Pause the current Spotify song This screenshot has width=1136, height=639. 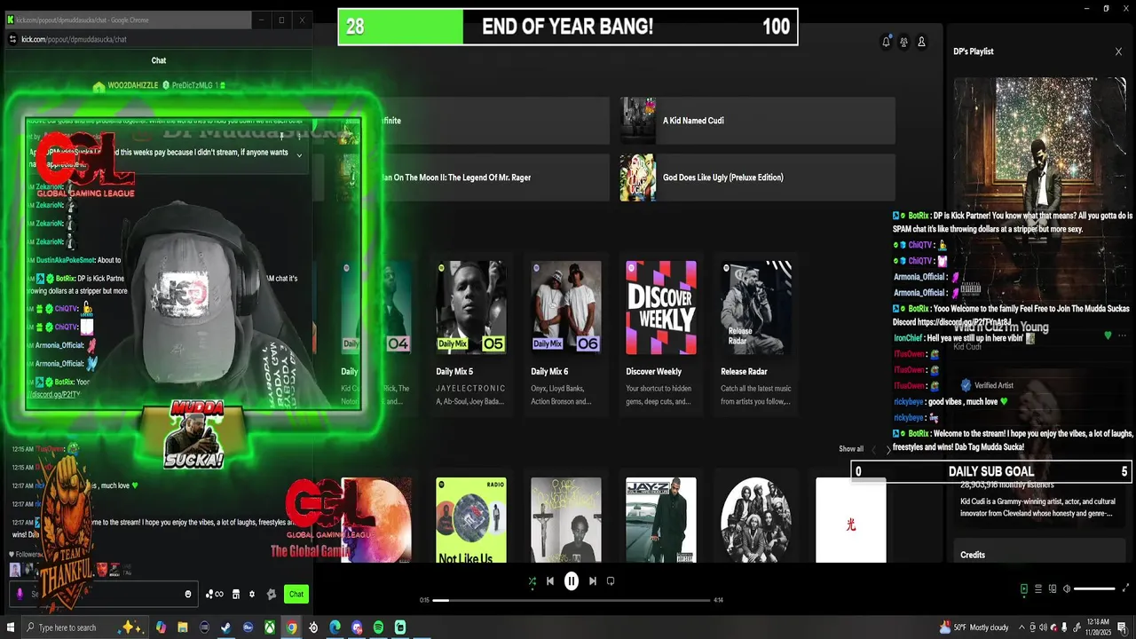(572, 581)
